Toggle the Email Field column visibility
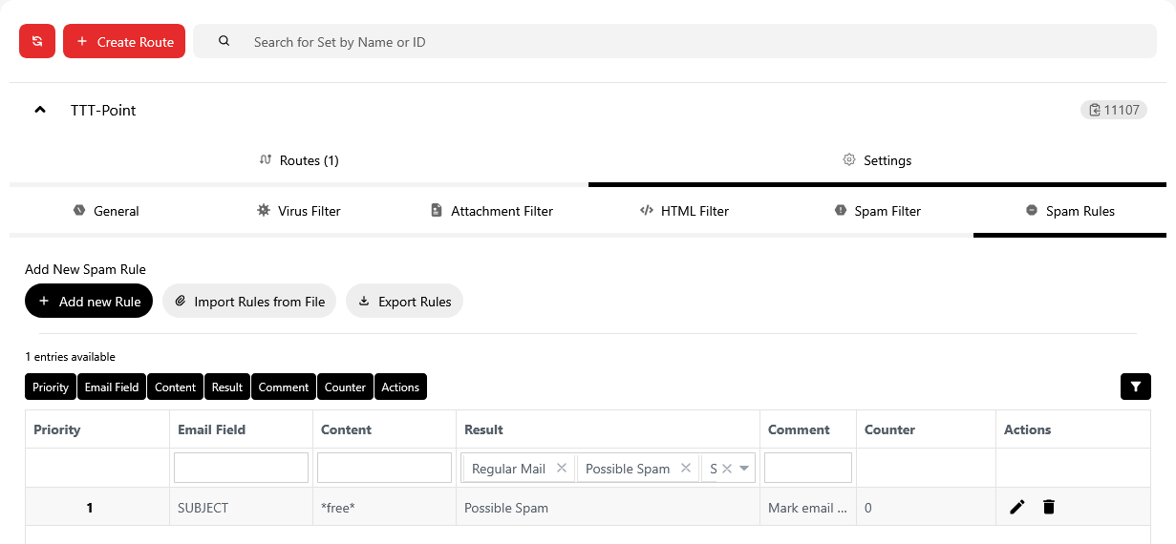 [x=112, y=387]
